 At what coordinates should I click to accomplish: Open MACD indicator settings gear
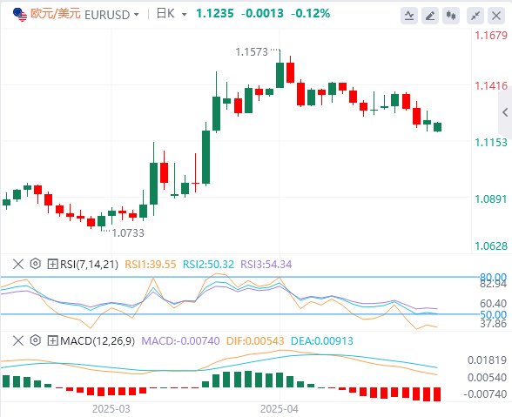click(x=35, y=340)
